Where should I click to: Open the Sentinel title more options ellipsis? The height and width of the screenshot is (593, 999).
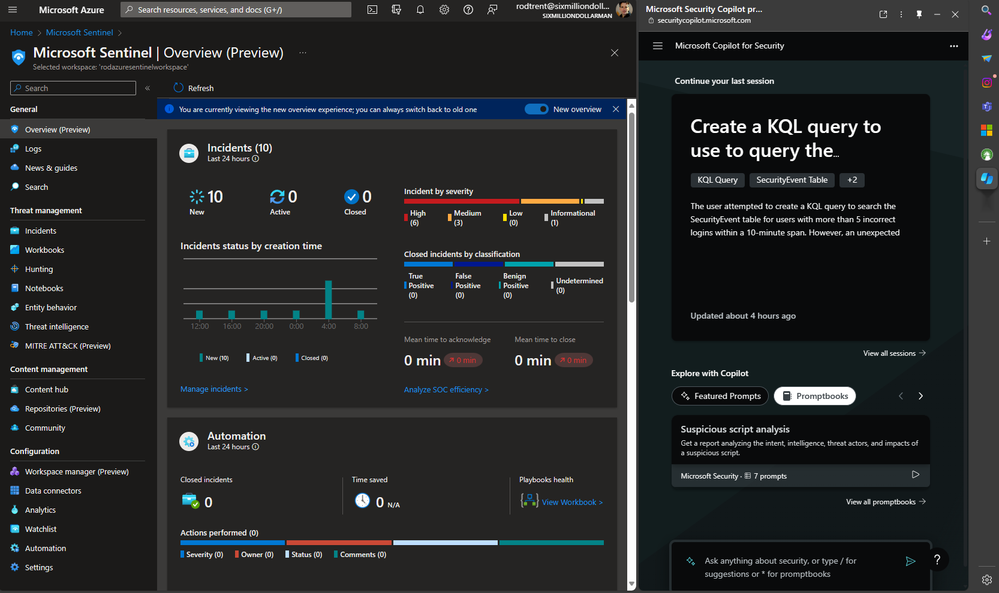tap(303, 53)
